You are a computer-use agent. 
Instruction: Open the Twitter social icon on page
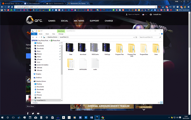click(33, 113)
